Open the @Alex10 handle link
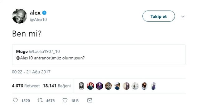 (38, 20)
